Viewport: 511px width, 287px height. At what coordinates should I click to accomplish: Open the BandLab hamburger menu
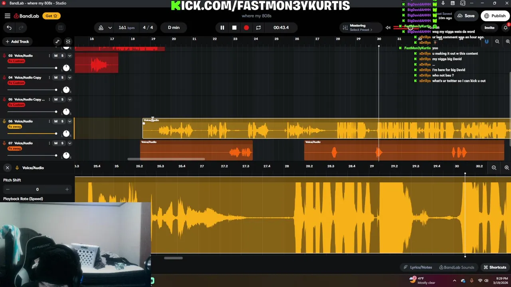click(7, 16)
